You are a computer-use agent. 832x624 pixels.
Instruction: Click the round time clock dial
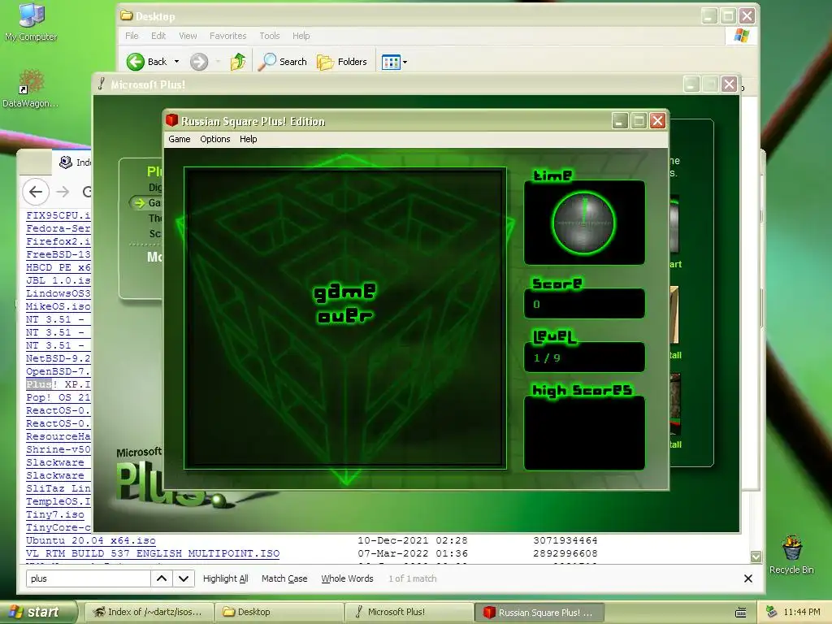pyautogui.click(x=583, y=223)
